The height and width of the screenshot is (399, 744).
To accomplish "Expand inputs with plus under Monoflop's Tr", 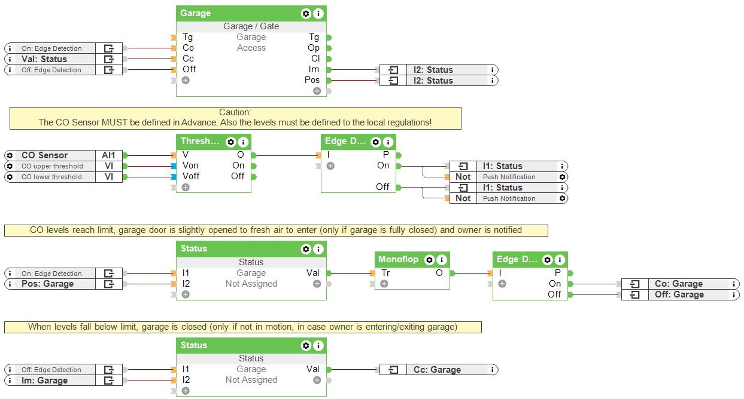I will 384,284.
